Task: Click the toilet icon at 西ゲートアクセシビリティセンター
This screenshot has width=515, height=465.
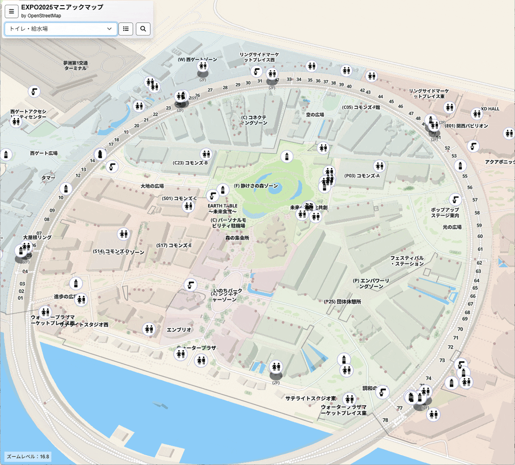Action: 16,122
